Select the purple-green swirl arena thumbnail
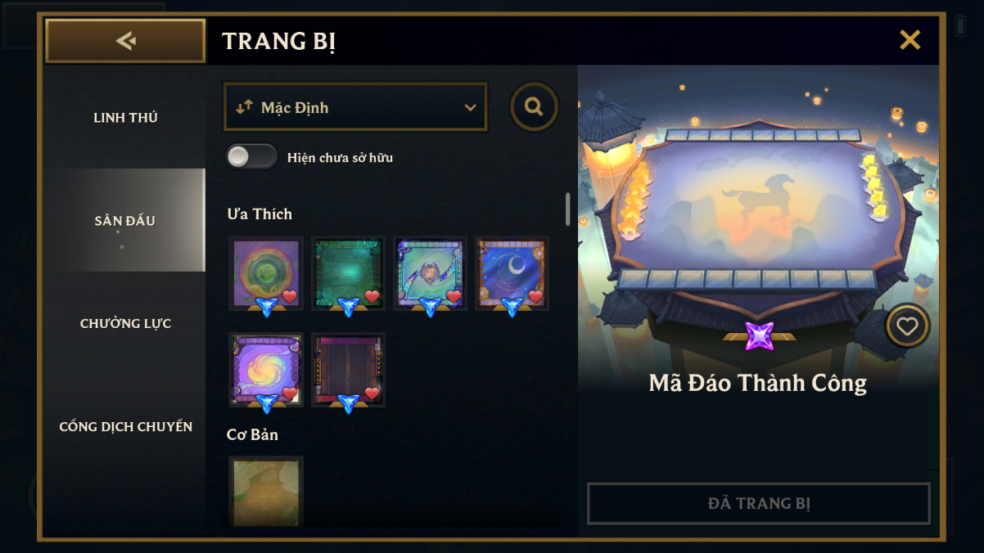 coord(266,273)
